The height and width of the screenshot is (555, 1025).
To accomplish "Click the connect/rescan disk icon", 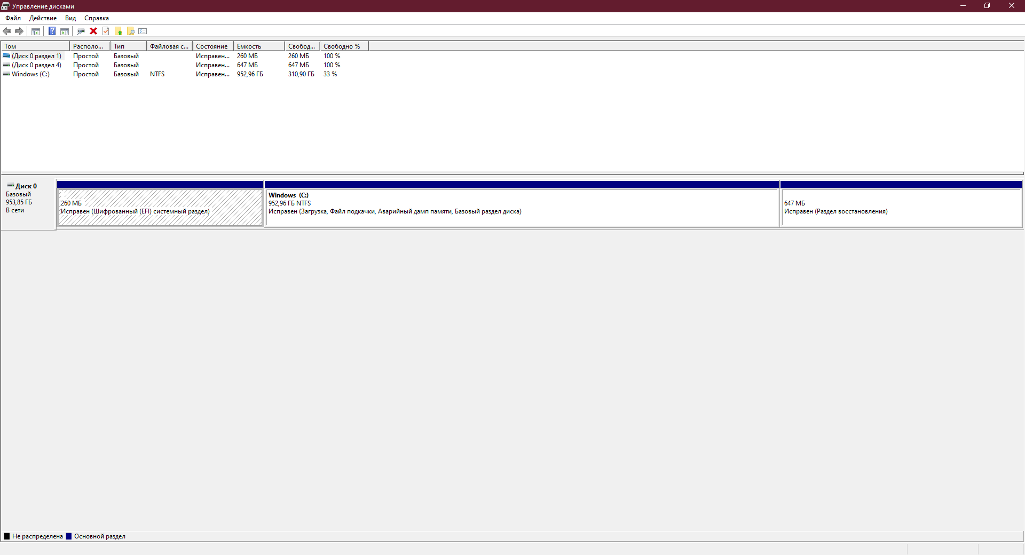I will [81, 31].
